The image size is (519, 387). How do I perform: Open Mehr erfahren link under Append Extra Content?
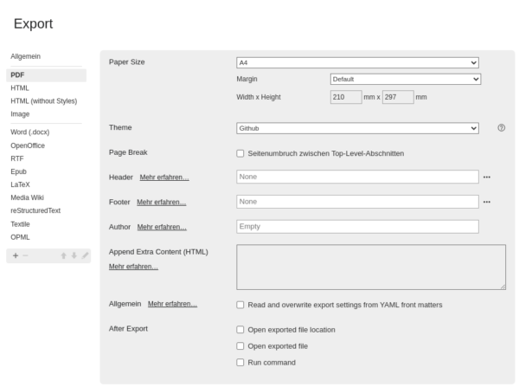[133, 267]
